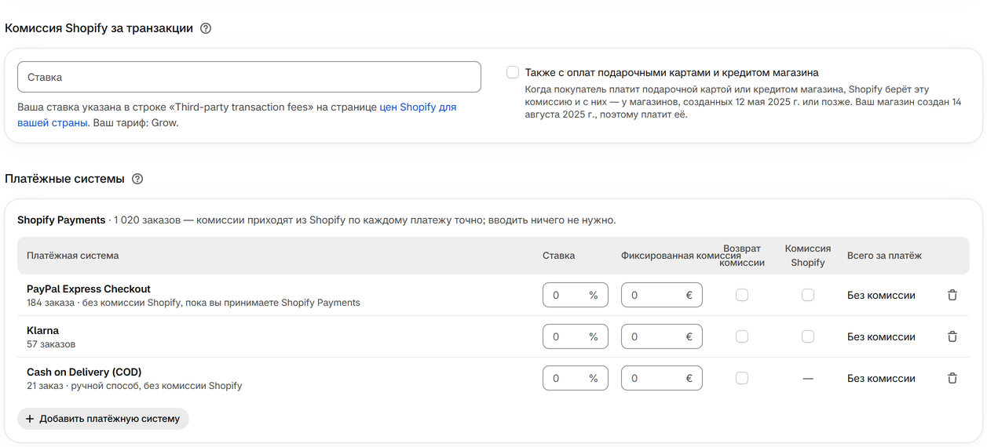Image resolution: width=987 pixels, height=447 pixels.
Task: Toggle Комиссия Shopify checkbox for Klarna
Action: pyautogui.click(x=808, y=336)
